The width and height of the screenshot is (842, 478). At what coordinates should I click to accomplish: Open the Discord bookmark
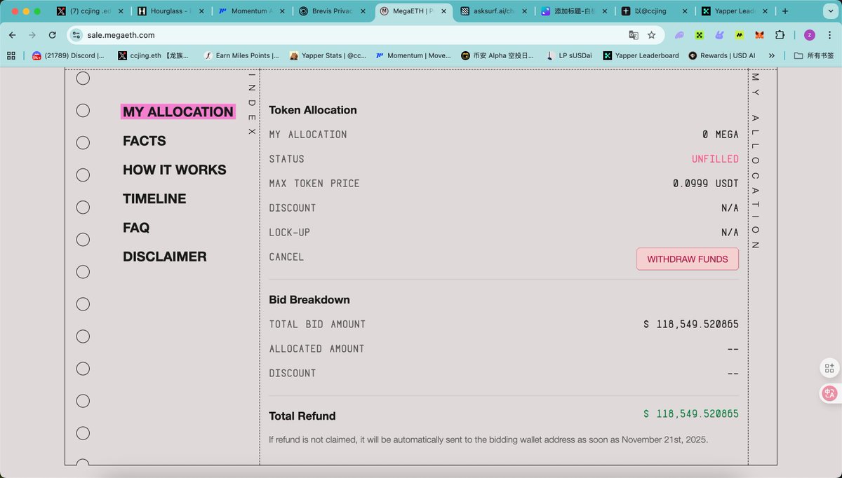click(x=68, y=55)
